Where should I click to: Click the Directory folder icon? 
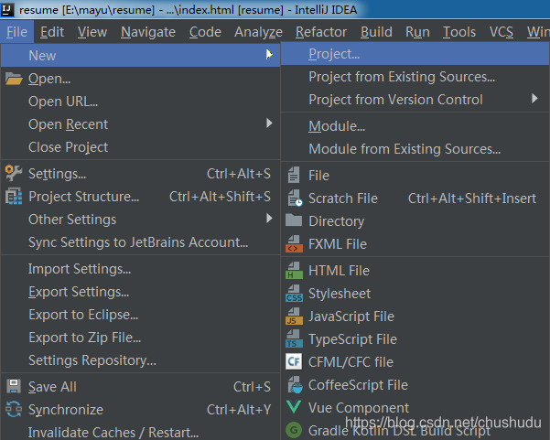(294, 220)
